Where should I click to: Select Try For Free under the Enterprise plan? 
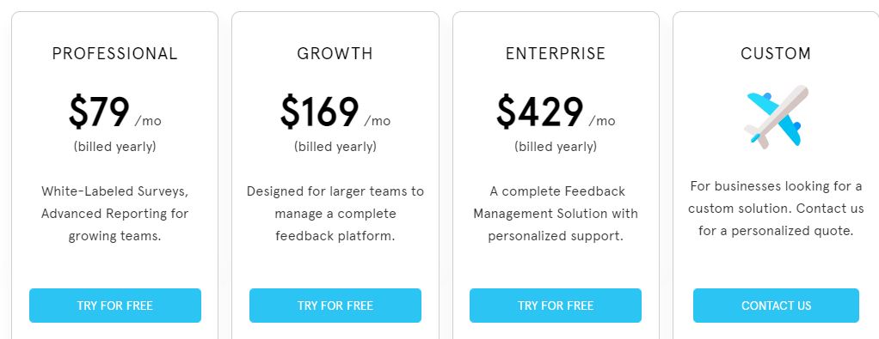tap(556, 306)
